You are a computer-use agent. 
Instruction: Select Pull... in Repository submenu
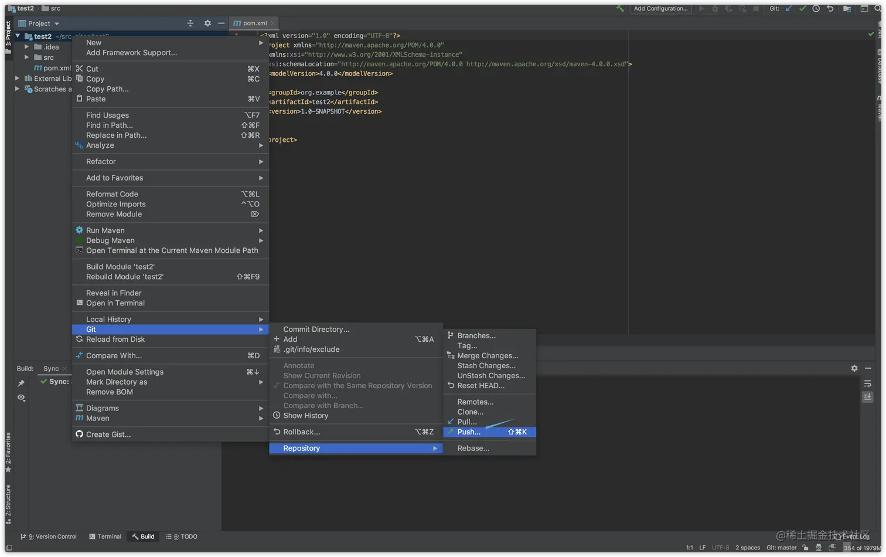489,422
